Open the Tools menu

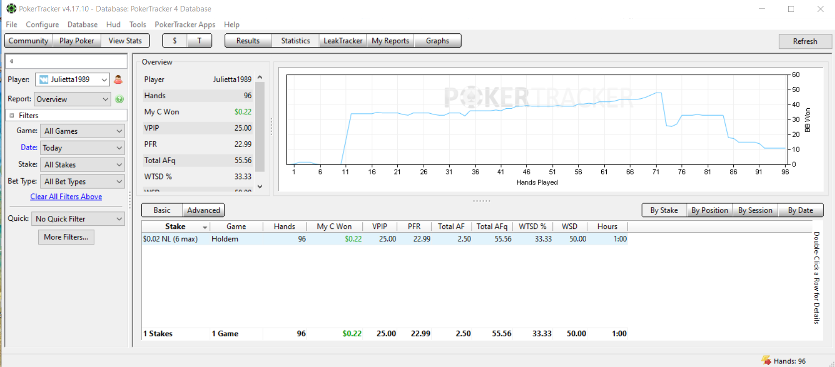[x=138, y=24]
